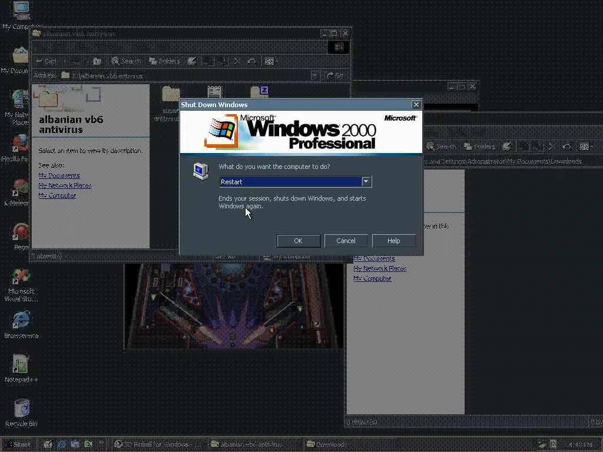Image resolution: width=603 pixels, height=452 pixels.
Task: Close the Shut Down Windows dialog
Action: click(416, 105)
